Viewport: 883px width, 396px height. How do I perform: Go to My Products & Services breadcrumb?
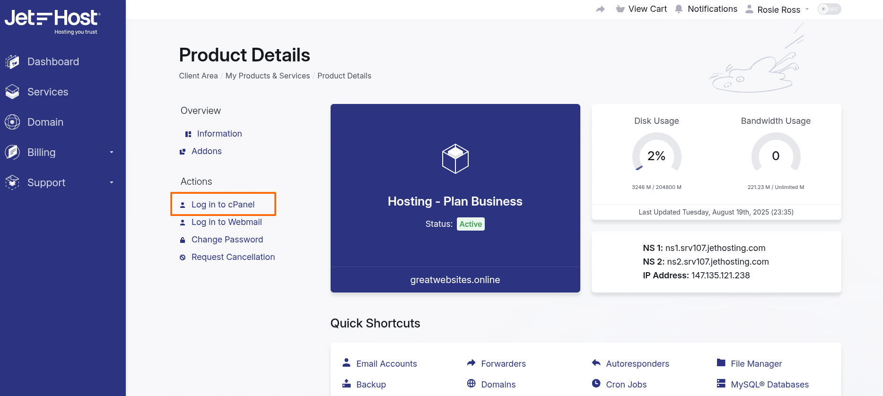tap(267, 76)
